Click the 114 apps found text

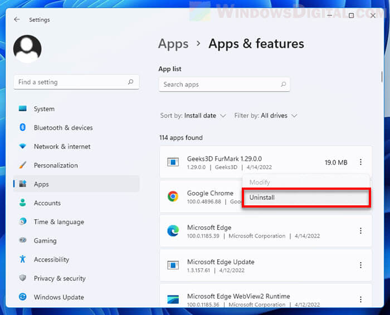(x=181, y=137)
